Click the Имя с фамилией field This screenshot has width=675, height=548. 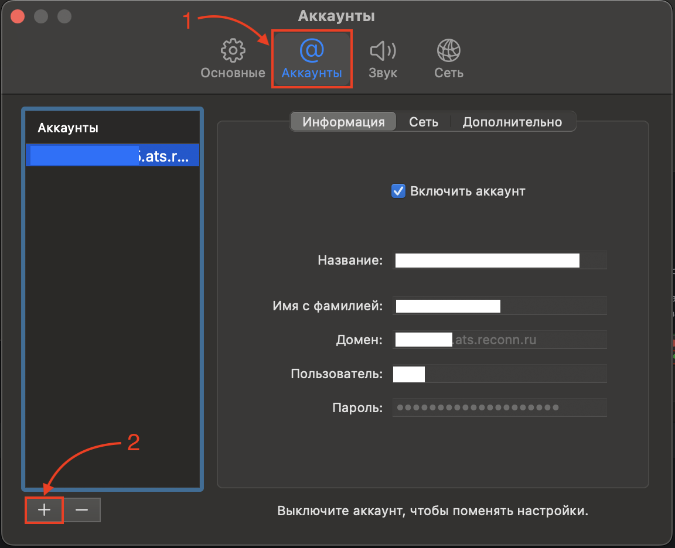499,306
